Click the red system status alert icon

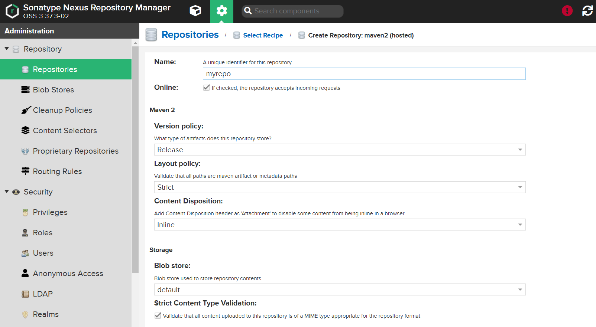567,11
